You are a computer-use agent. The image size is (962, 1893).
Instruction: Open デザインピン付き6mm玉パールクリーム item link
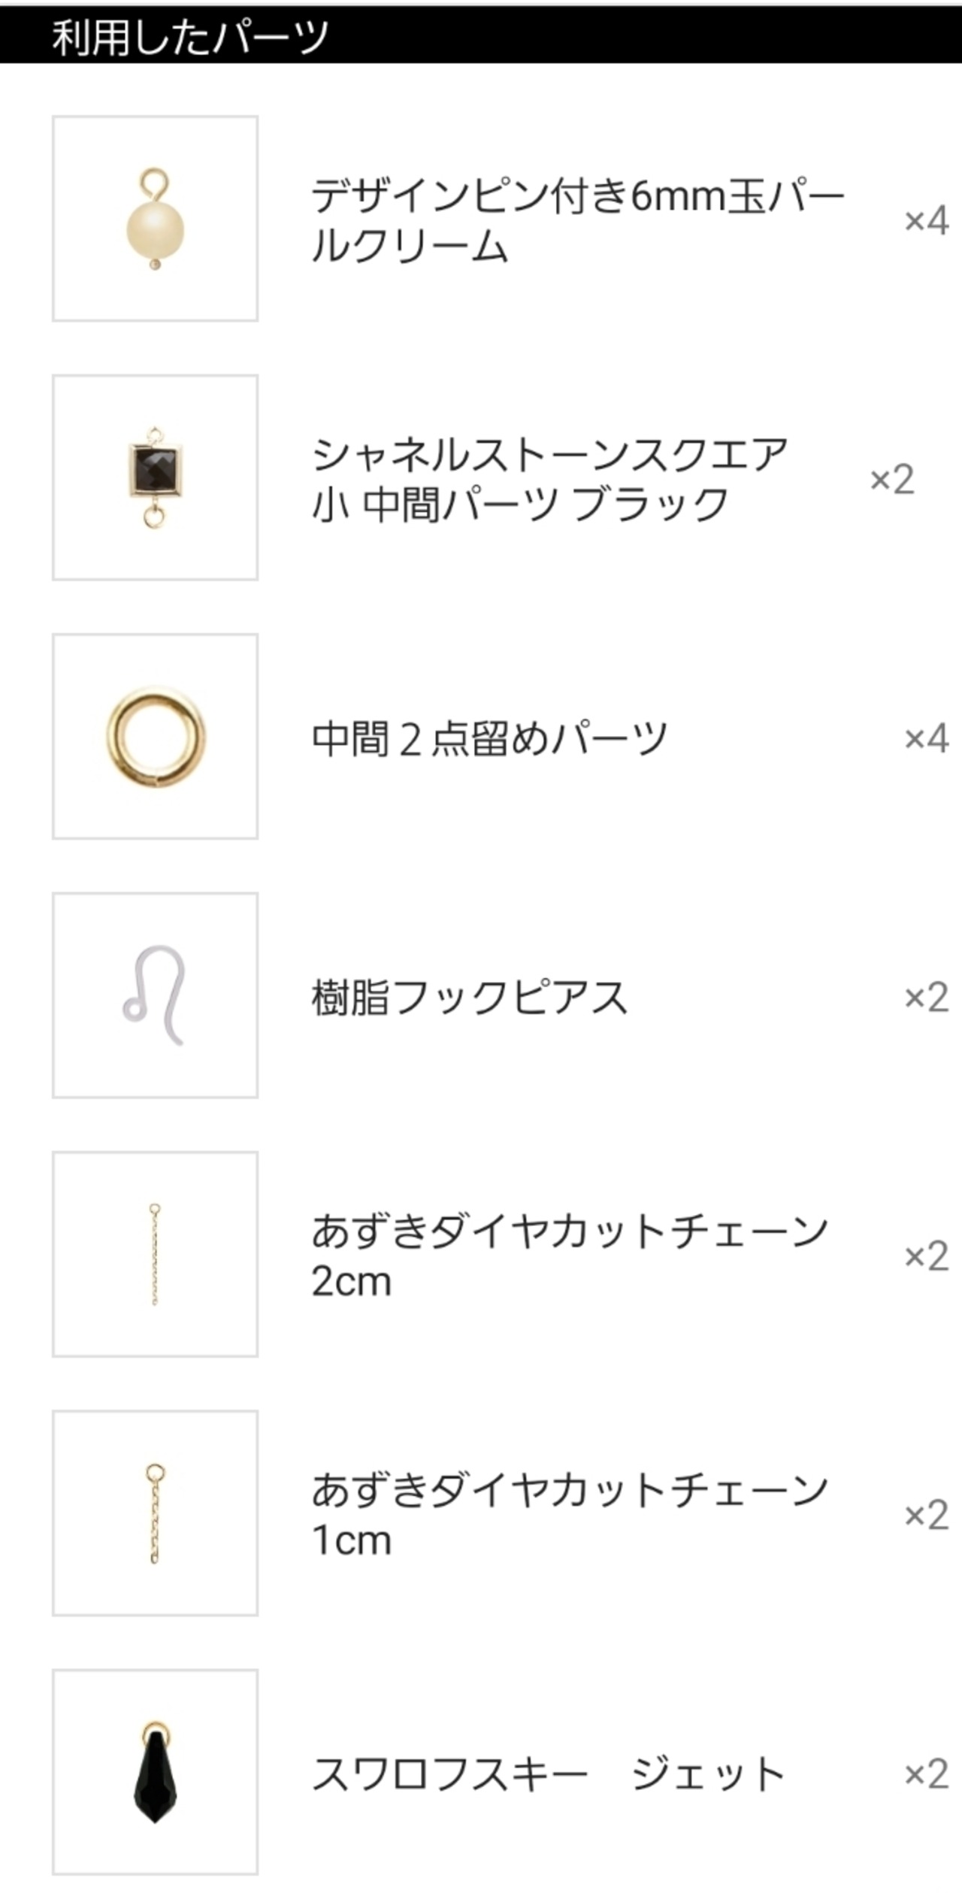click(x=577, y=220)
